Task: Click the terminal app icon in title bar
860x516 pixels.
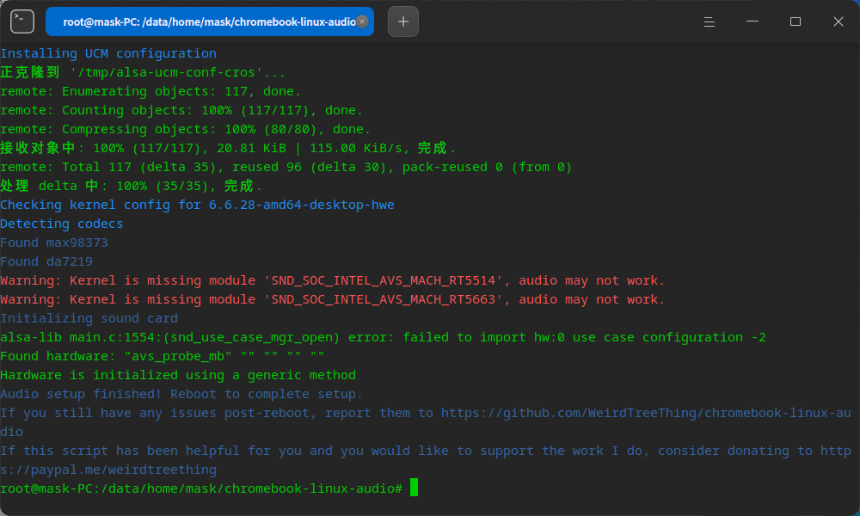Action: (x=22, y=21)
